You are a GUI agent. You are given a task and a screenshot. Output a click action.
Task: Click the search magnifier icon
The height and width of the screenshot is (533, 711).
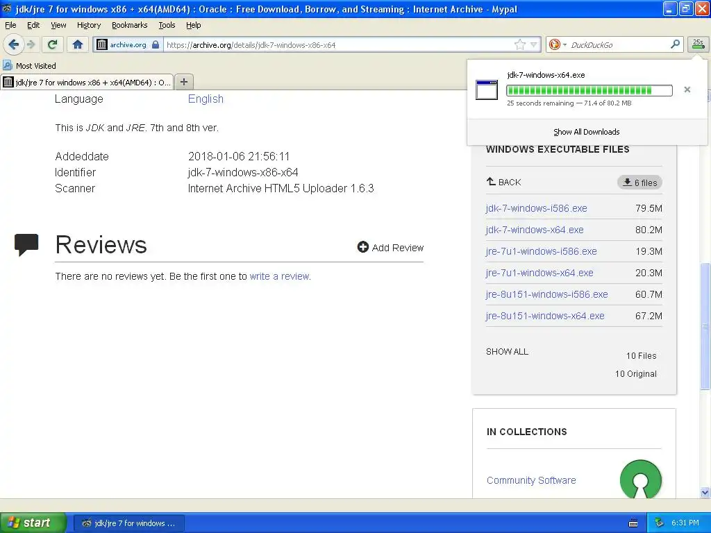coord(675,44)
